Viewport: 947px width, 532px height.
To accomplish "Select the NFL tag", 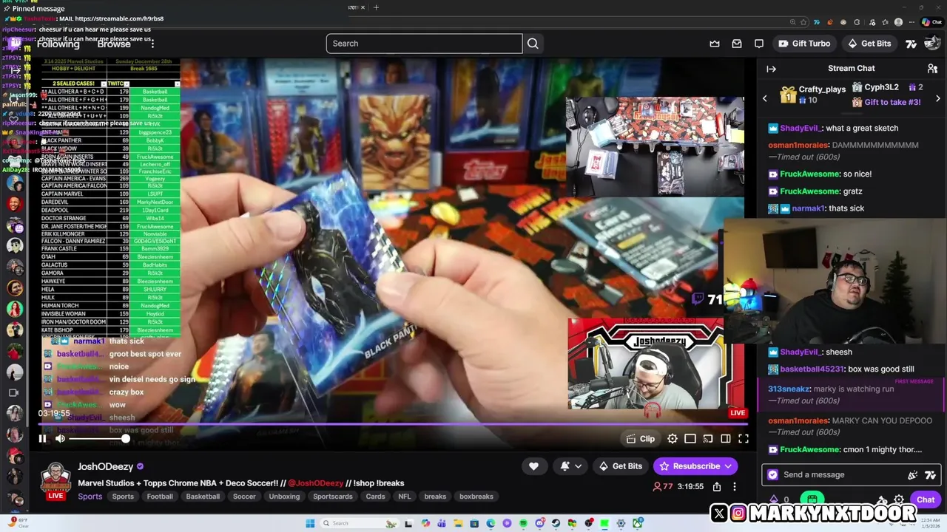I will tap(405, 497).
